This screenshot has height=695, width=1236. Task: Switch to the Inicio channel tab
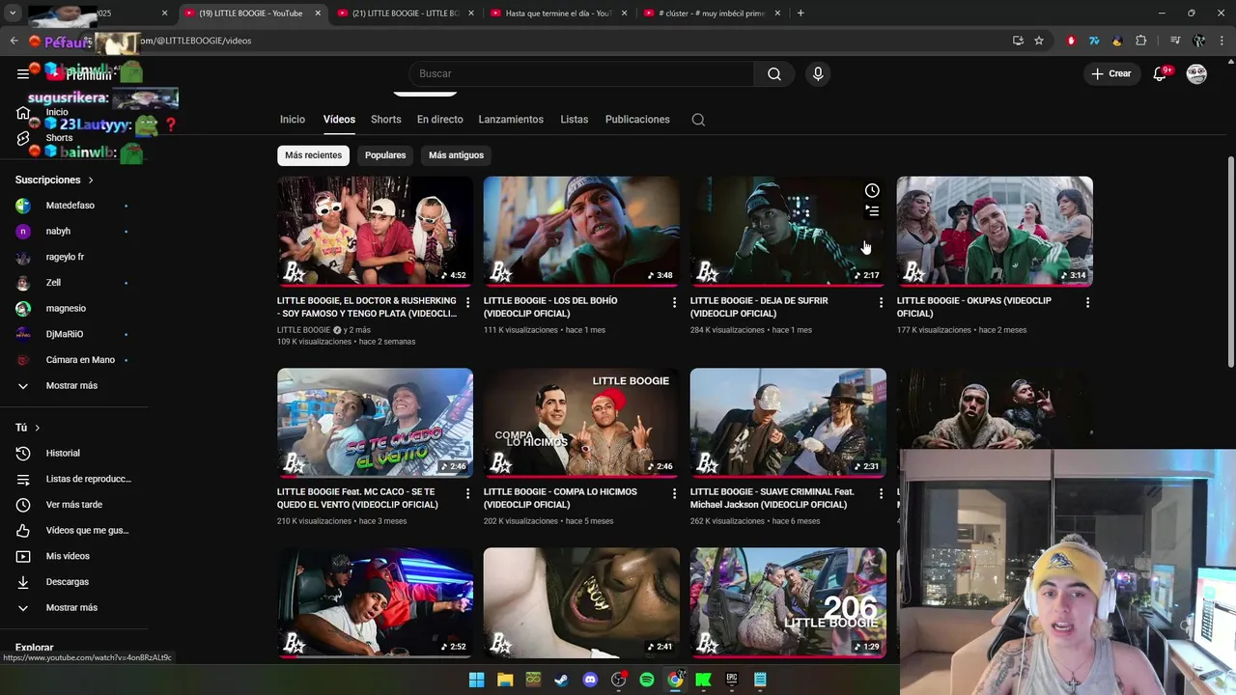[x=293, y=120]
